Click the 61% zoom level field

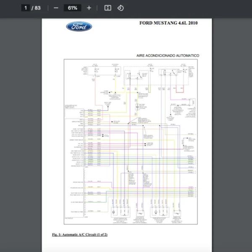[x=72, y=8]
